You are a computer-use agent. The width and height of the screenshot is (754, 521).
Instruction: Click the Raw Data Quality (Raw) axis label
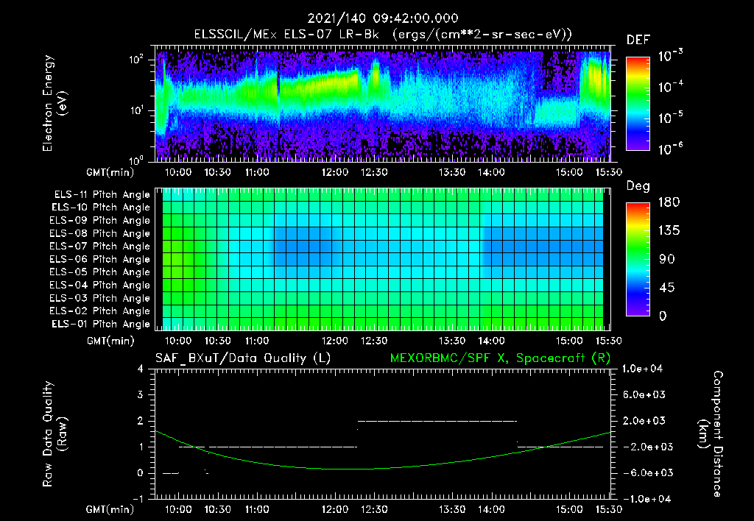(54, 434)
